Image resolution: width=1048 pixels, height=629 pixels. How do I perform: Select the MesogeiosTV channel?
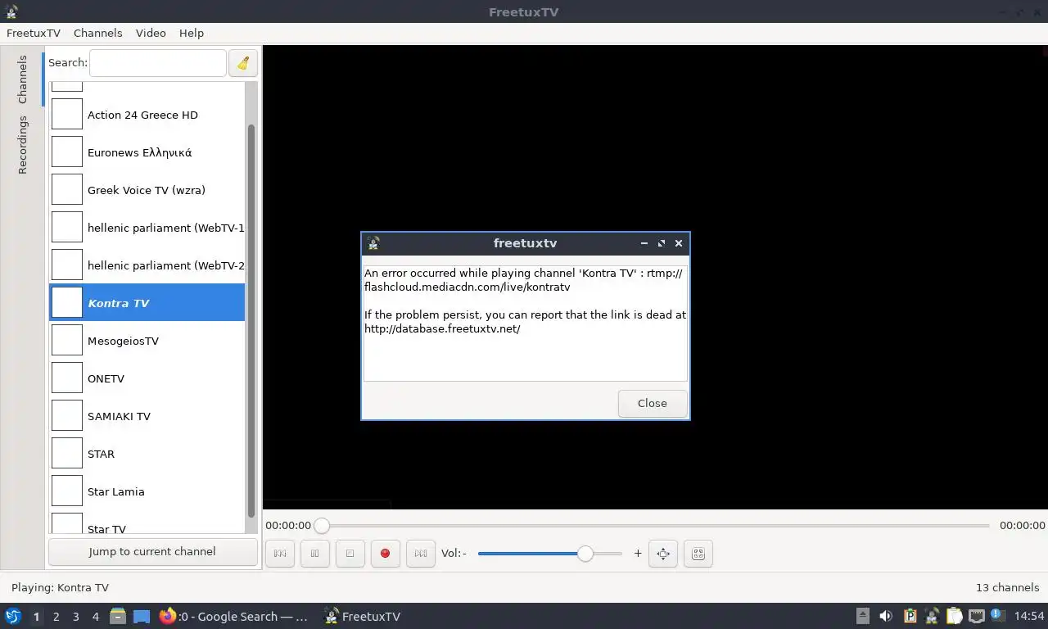tap(147, 341)
